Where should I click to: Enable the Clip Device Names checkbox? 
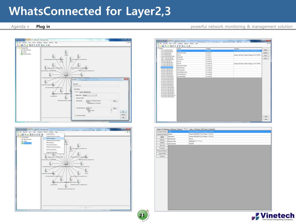point(76,116)
